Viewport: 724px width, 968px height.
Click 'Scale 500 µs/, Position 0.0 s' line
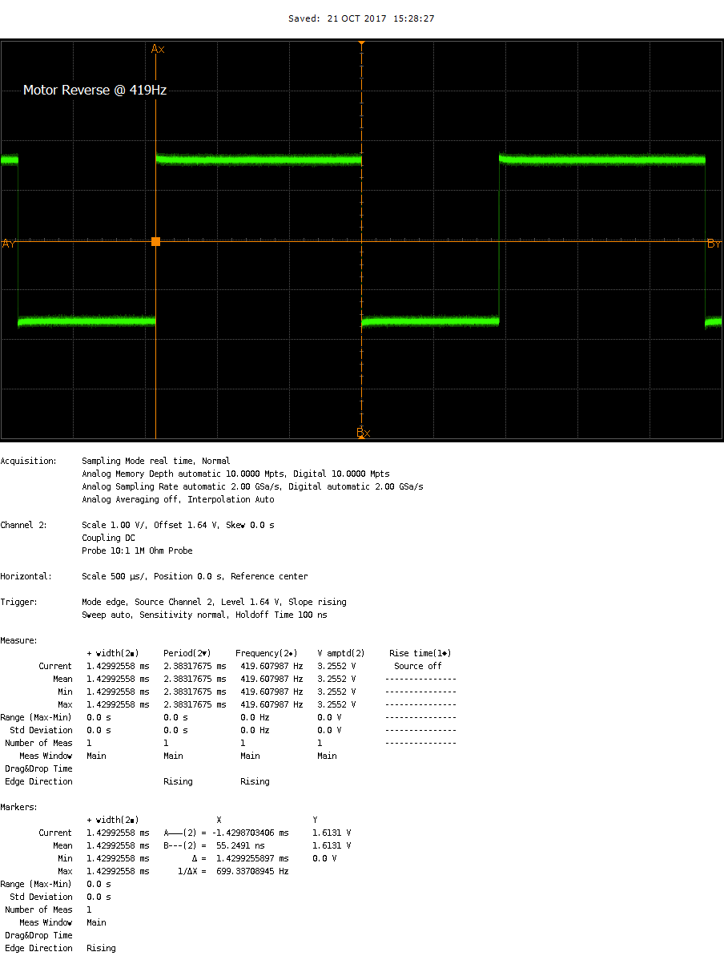tap(195, 576)
